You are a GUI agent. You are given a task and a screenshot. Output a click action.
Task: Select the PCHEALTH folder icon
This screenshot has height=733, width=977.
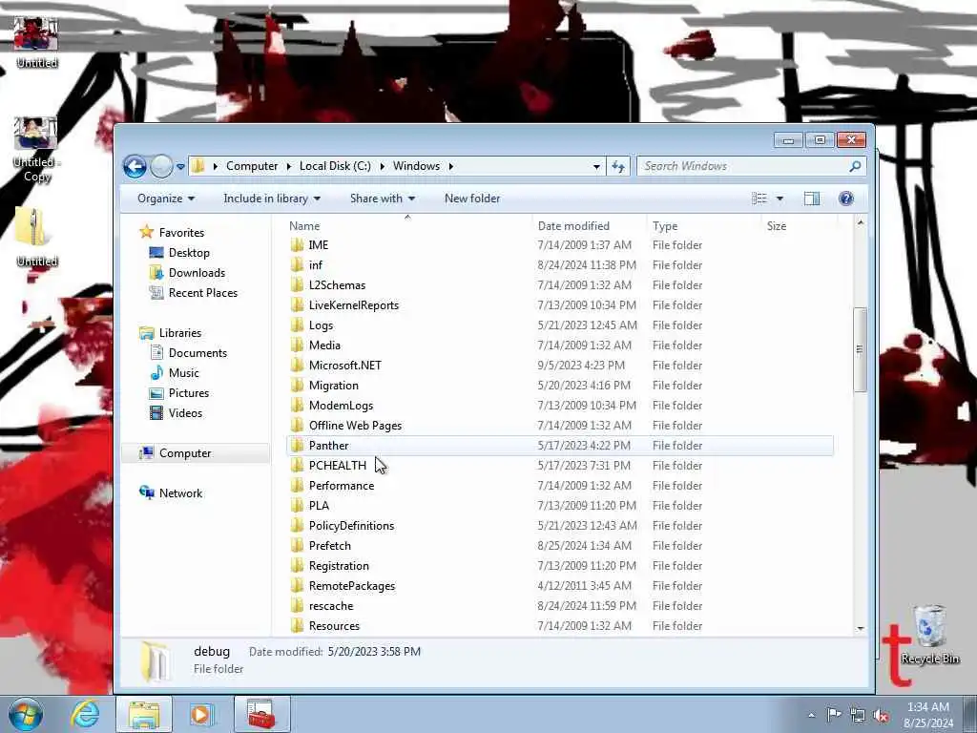click(x=298, y=466)
